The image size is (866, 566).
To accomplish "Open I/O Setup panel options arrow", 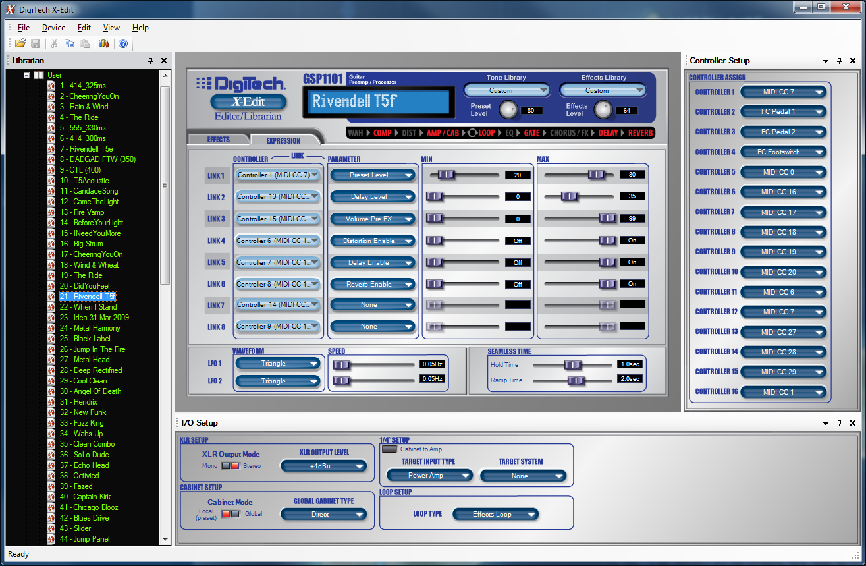I will 826,423.
